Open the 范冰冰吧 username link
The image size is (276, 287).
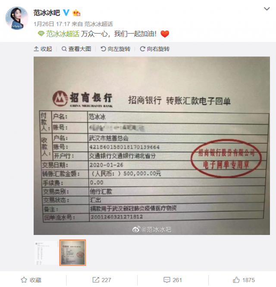[47, 12]
